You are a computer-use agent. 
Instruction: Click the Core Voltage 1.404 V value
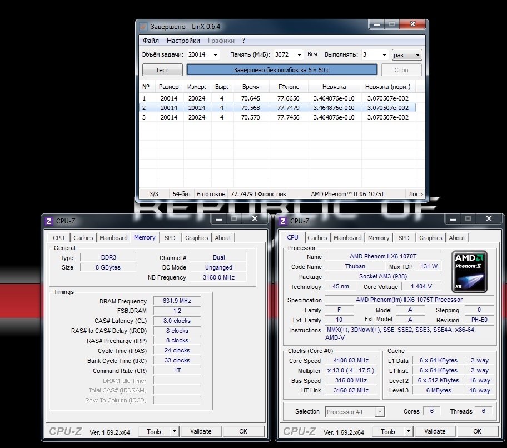pyautogui.click(x=421, y=286)
